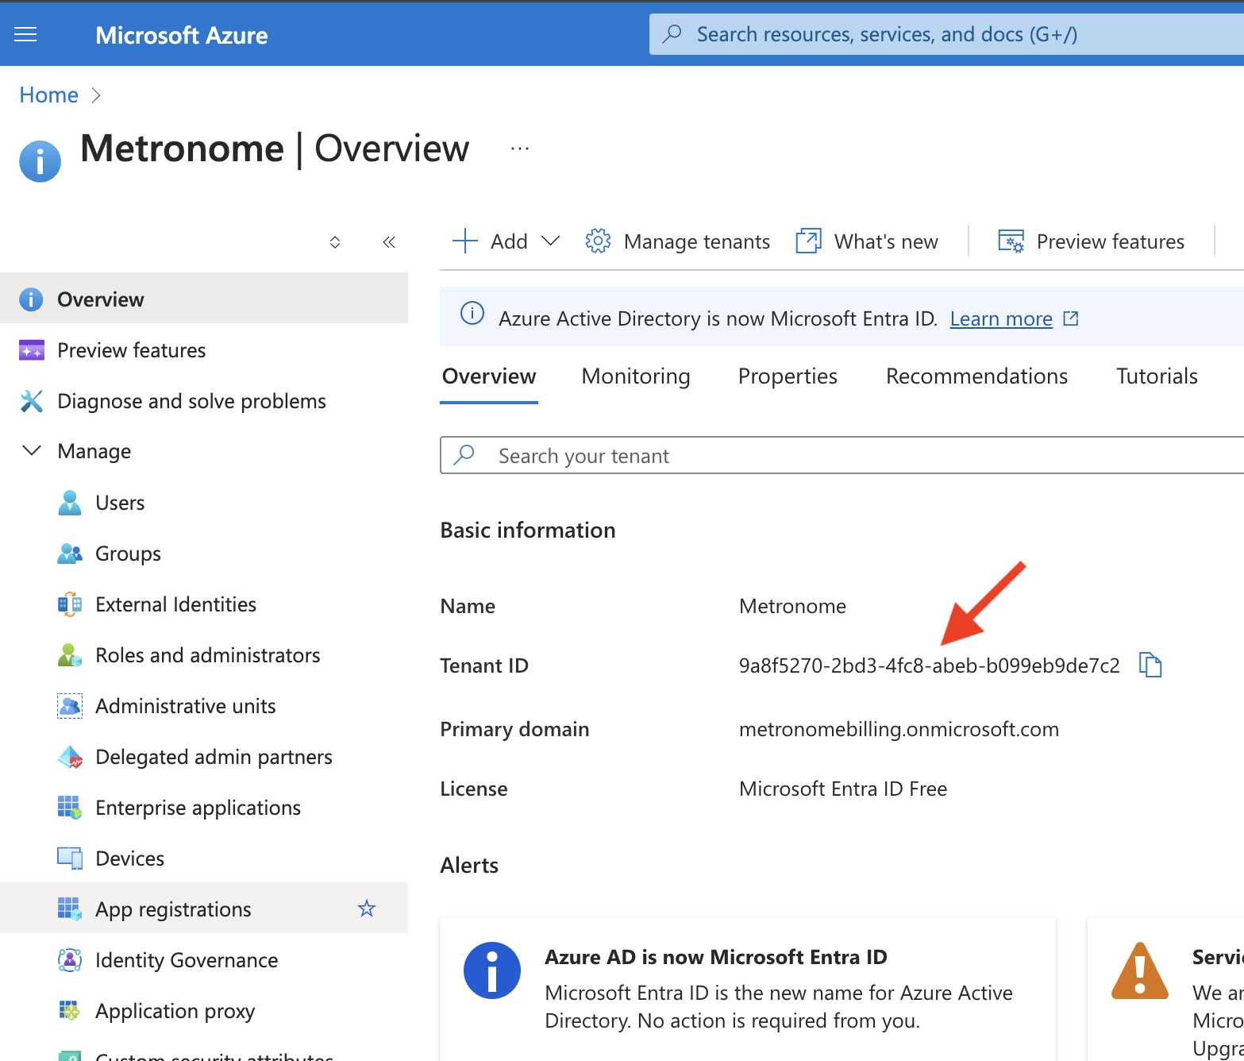Click the magnifier icon in the global search bar

click(672, 33)
